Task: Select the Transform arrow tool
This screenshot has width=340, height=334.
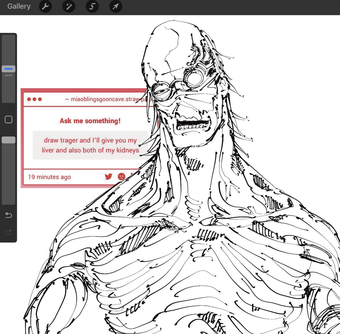Action: click(x=116, y=6)
